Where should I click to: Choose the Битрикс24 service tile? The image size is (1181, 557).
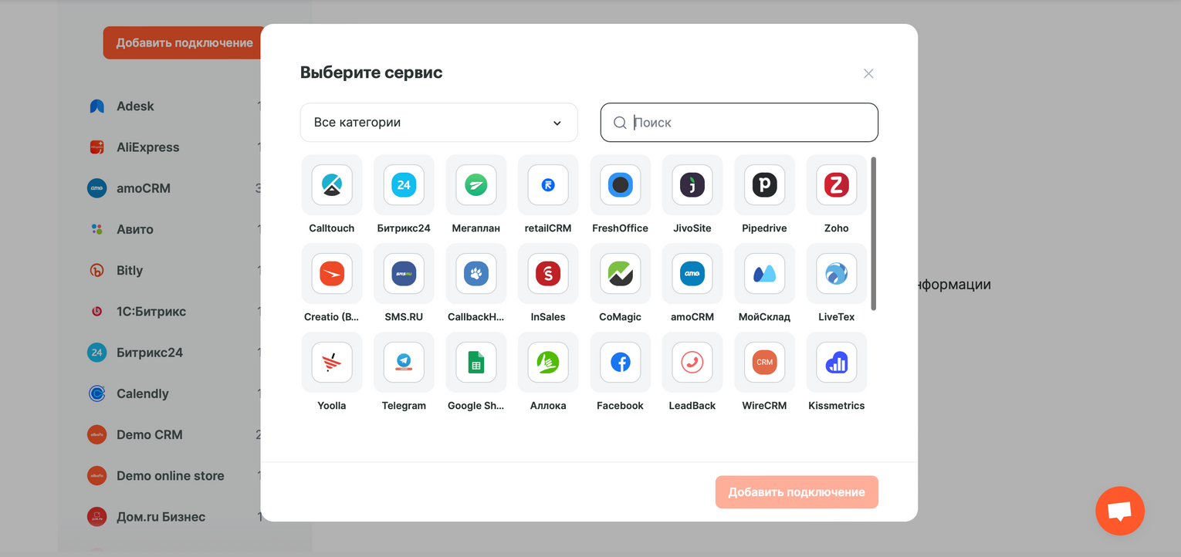pos(404,185)
